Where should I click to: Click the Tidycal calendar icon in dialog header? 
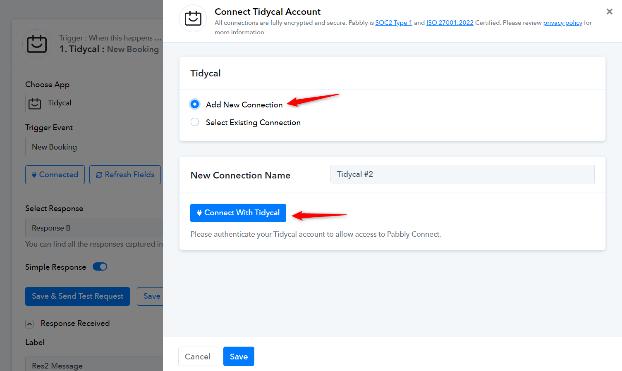pos(193,19)
